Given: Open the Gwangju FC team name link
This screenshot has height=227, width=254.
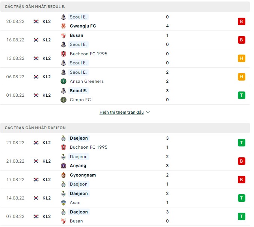Looking at the screenshot, I should [x=83, y=26].
